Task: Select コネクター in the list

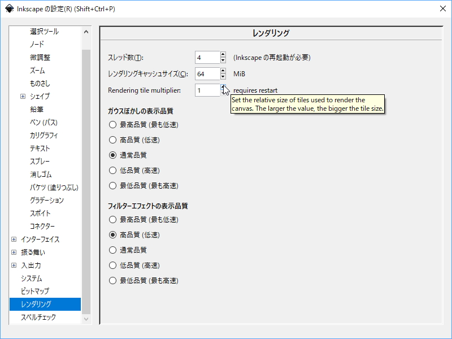Action: coord(42,227)
